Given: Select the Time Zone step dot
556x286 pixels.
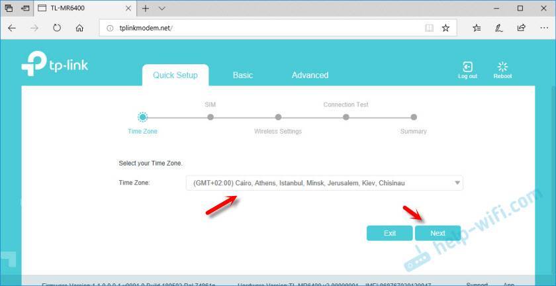Looking at the screenshot, I should point(142,117).
